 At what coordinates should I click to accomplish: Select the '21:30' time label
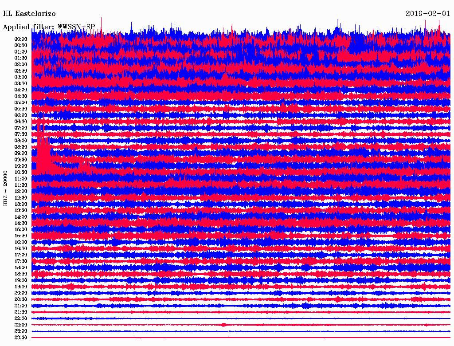point(21,312)
